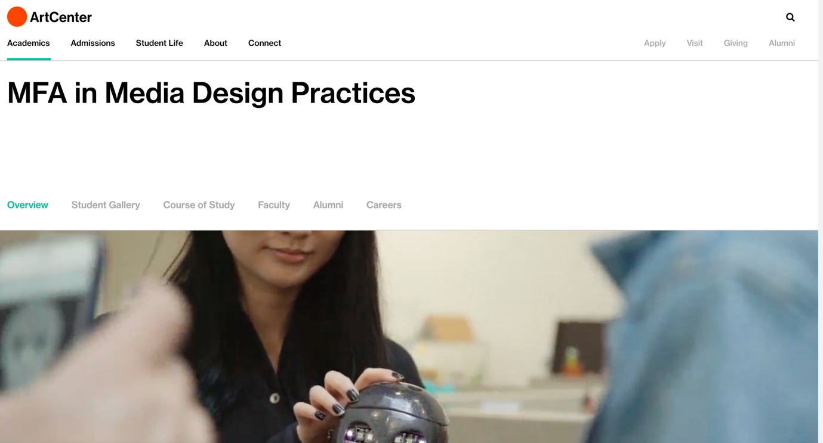Switch to the Student Gallery tab
Image resolution: width=823 pixels, height=443 pixels.
106,205
